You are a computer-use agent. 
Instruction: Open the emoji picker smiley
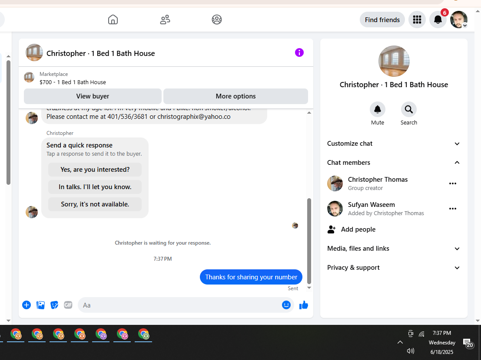286,305
